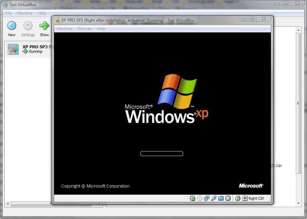The height and width of the screenshot is (219, 307).
Task: Click the scroll up arrow of details pane
Action: coord(299,30)
